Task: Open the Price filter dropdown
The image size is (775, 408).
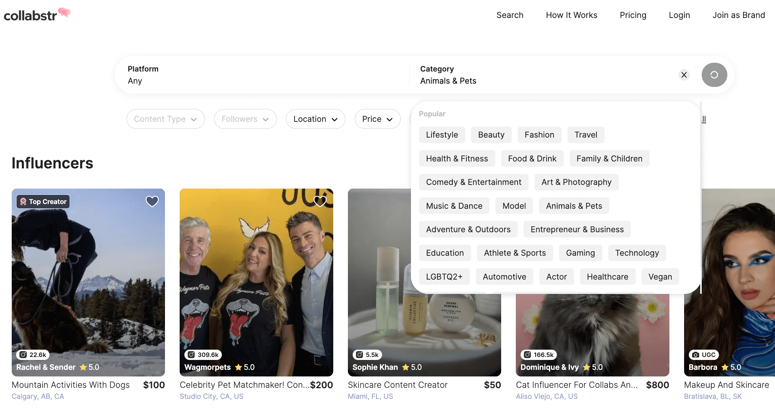Action: click(377, 119)
